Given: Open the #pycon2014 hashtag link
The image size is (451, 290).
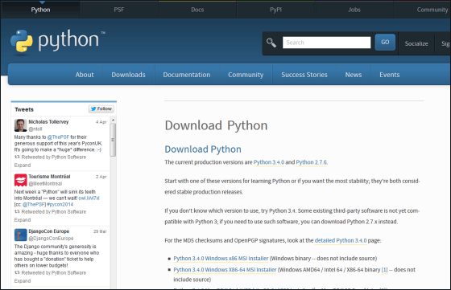Looking at the screenshot, I should coord(60,205).
